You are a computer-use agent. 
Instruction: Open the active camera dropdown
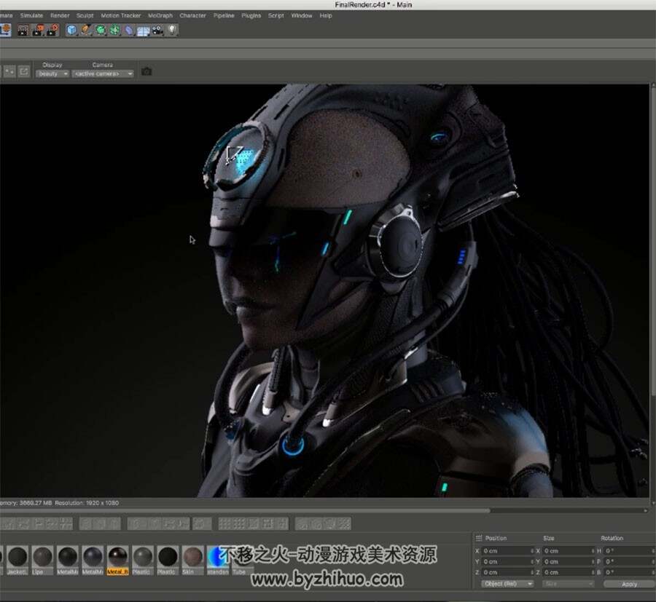point(103,74)
